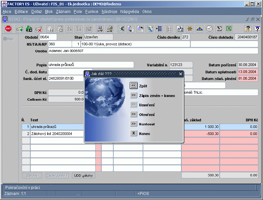Open the Nástroje menu
Image resolution: width=263 pixels, height=200 pixels.
coord(109,12)
